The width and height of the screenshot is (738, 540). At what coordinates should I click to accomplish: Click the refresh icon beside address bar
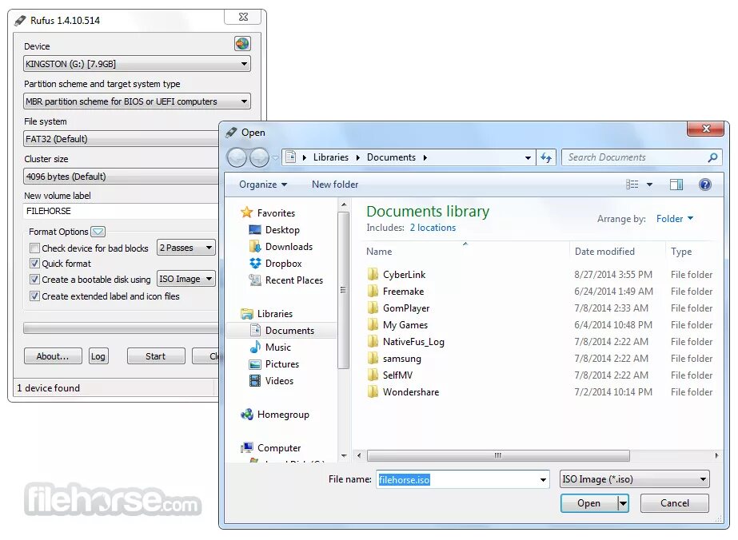point(546,157)
